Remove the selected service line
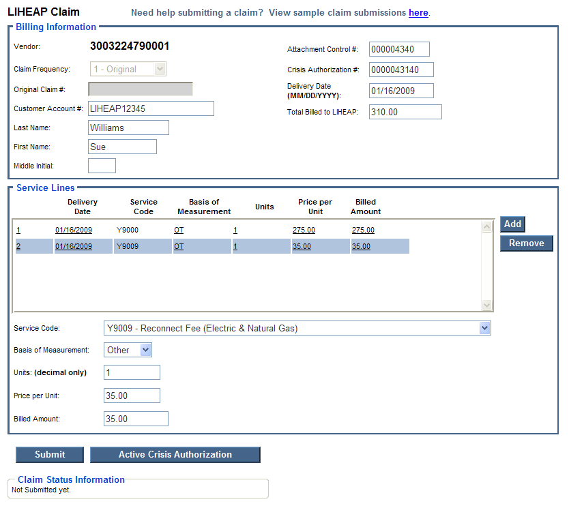This screenshot has width=569, height=506. point(526,243)
